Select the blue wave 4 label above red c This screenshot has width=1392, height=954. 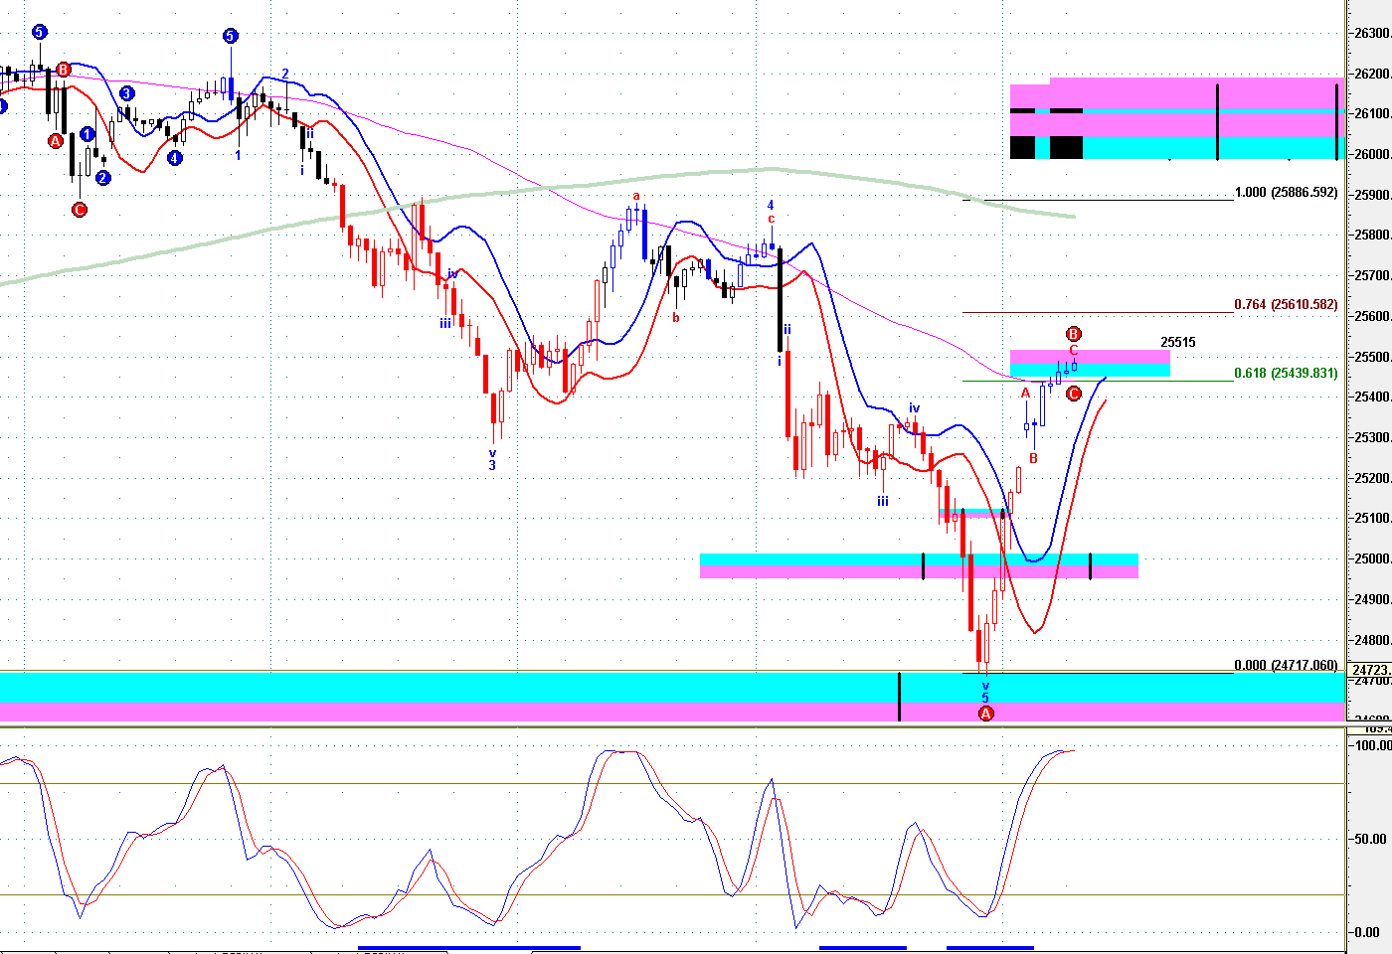pos(771,206)
